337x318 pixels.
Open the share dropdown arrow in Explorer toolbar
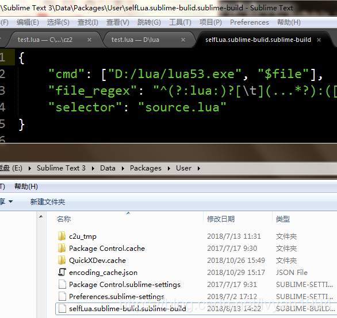click(10, 201)
